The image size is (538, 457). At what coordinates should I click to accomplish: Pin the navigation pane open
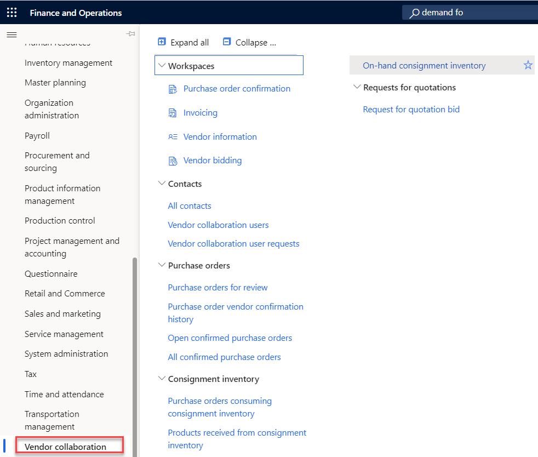(130, 35)
